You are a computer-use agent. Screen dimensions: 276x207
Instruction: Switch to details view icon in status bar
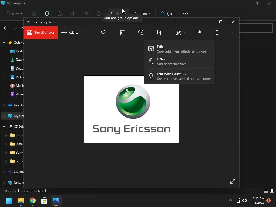pyautogui.click(x=266, y=191)
